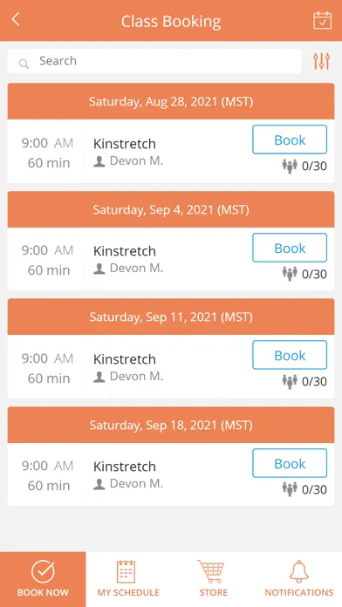The image size is (342, 607).
Task: Open the filter sliders icon
Action: [x=321, y=61]
